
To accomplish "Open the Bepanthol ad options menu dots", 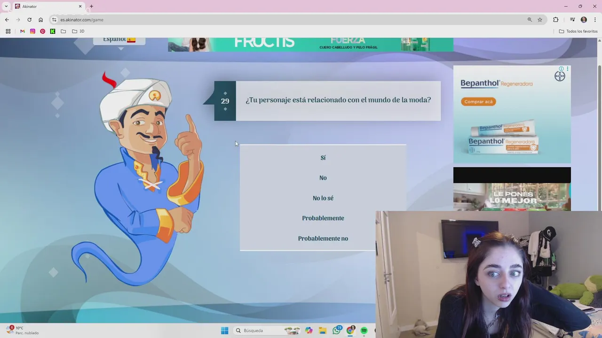I will click(x=567, y=69).
